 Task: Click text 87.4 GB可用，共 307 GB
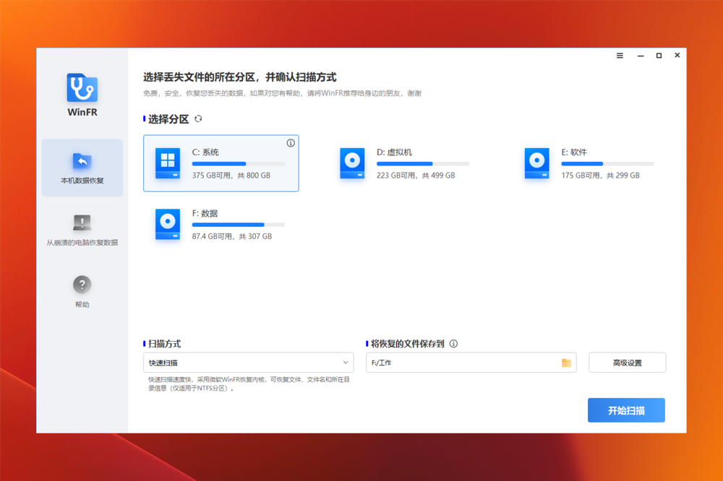pos(232,236)
